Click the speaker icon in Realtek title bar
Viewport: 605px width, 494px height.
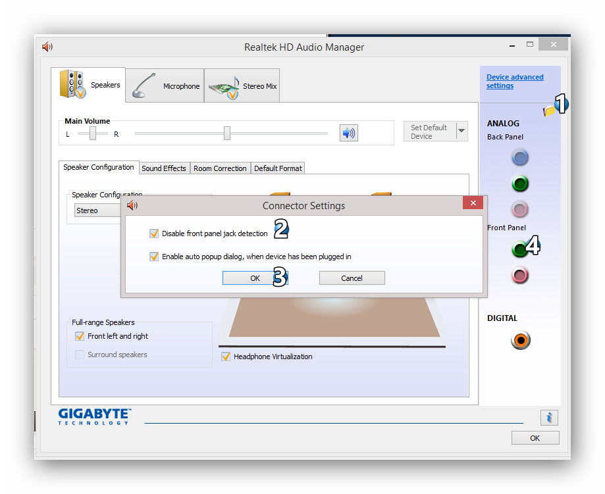point(47,47)
